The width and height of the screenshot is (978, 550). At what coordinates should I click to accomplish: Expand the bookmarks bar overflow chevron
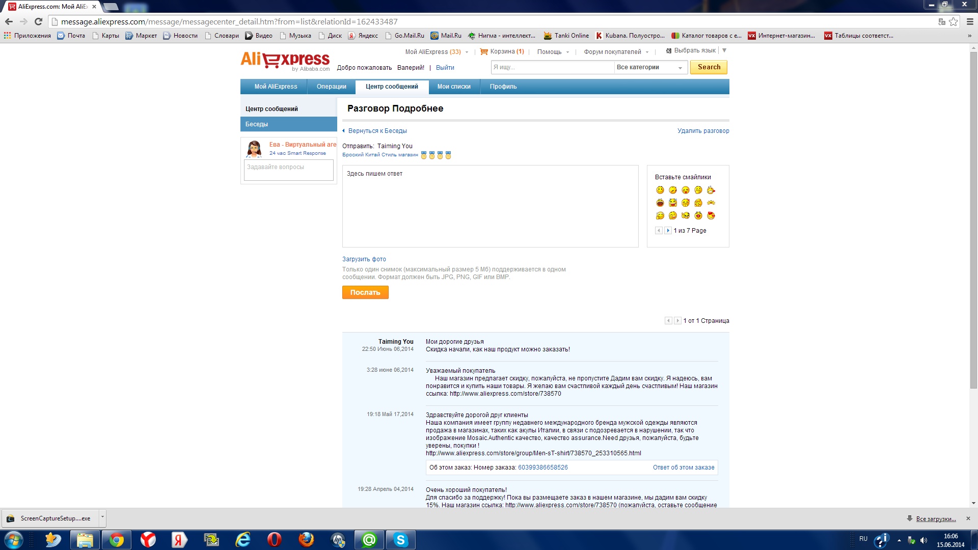969,36
